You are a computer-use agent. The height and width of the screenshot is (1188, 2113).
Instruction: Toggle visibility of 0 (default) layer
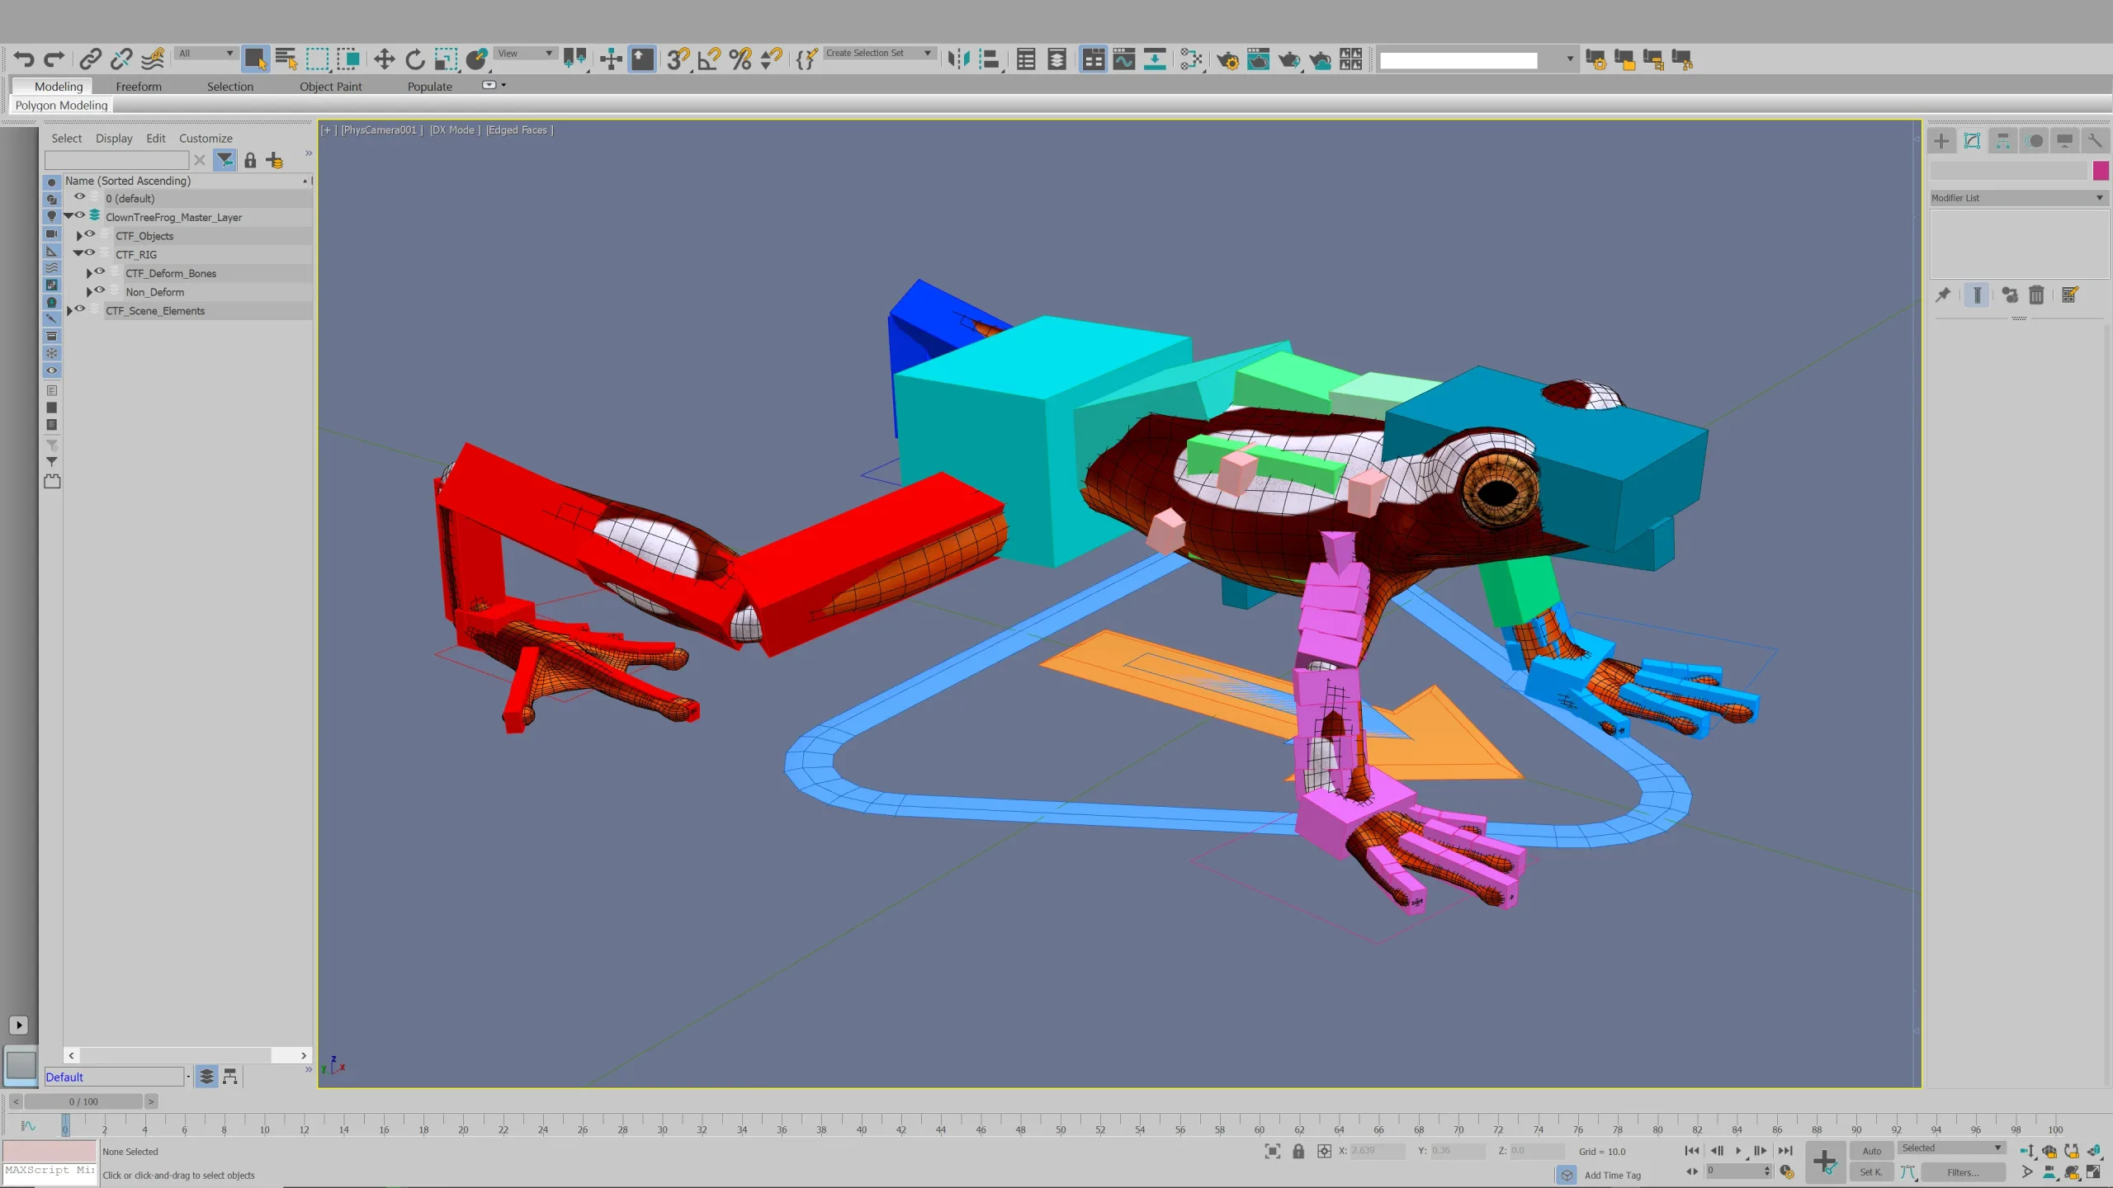tap(79, 197)
